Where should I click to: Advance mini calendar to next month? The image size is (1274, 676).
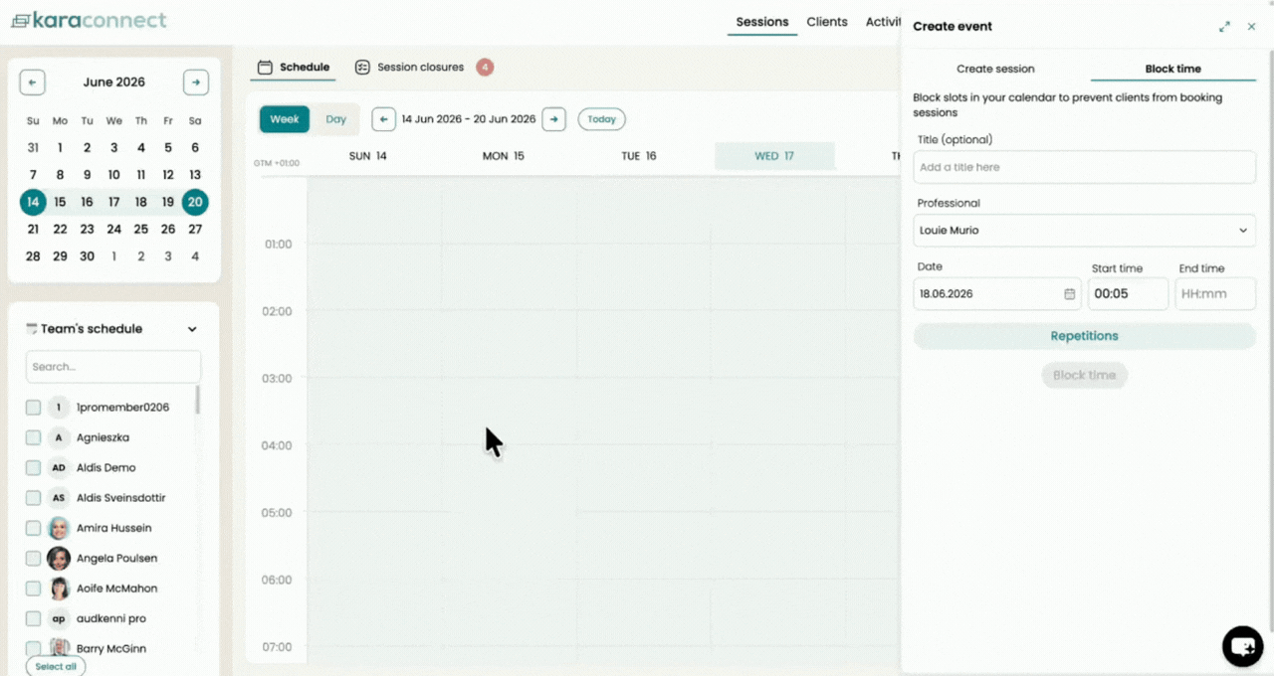pos(196,83)
